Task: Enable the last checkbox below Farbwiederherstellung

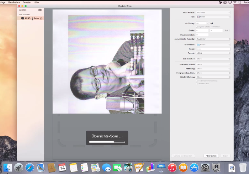Action: pos(197,84)
